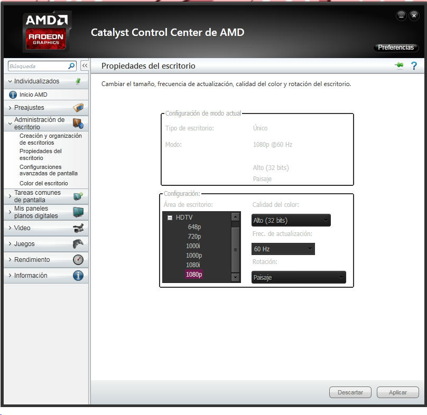Click the green pin icon in page header
The width and height of the screenshot is (427, 415).
click(x=399, y=65)
